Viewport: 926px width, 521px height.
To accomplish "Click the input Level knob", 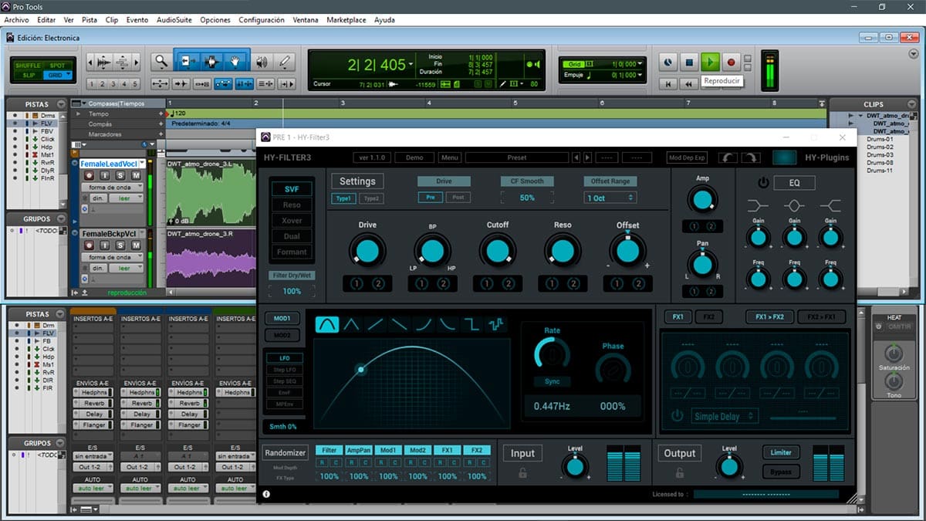I will tap(574, 465).
